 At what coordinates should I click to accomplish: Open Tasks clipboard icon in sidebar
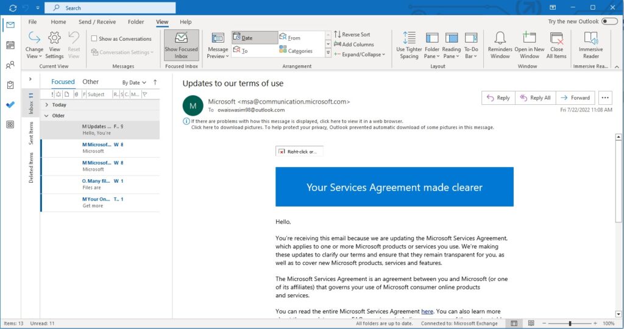(x=10, y=85)
